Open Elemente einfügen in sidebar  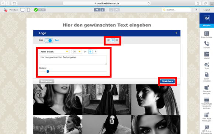pyautogui.click(x=207, y=90)
